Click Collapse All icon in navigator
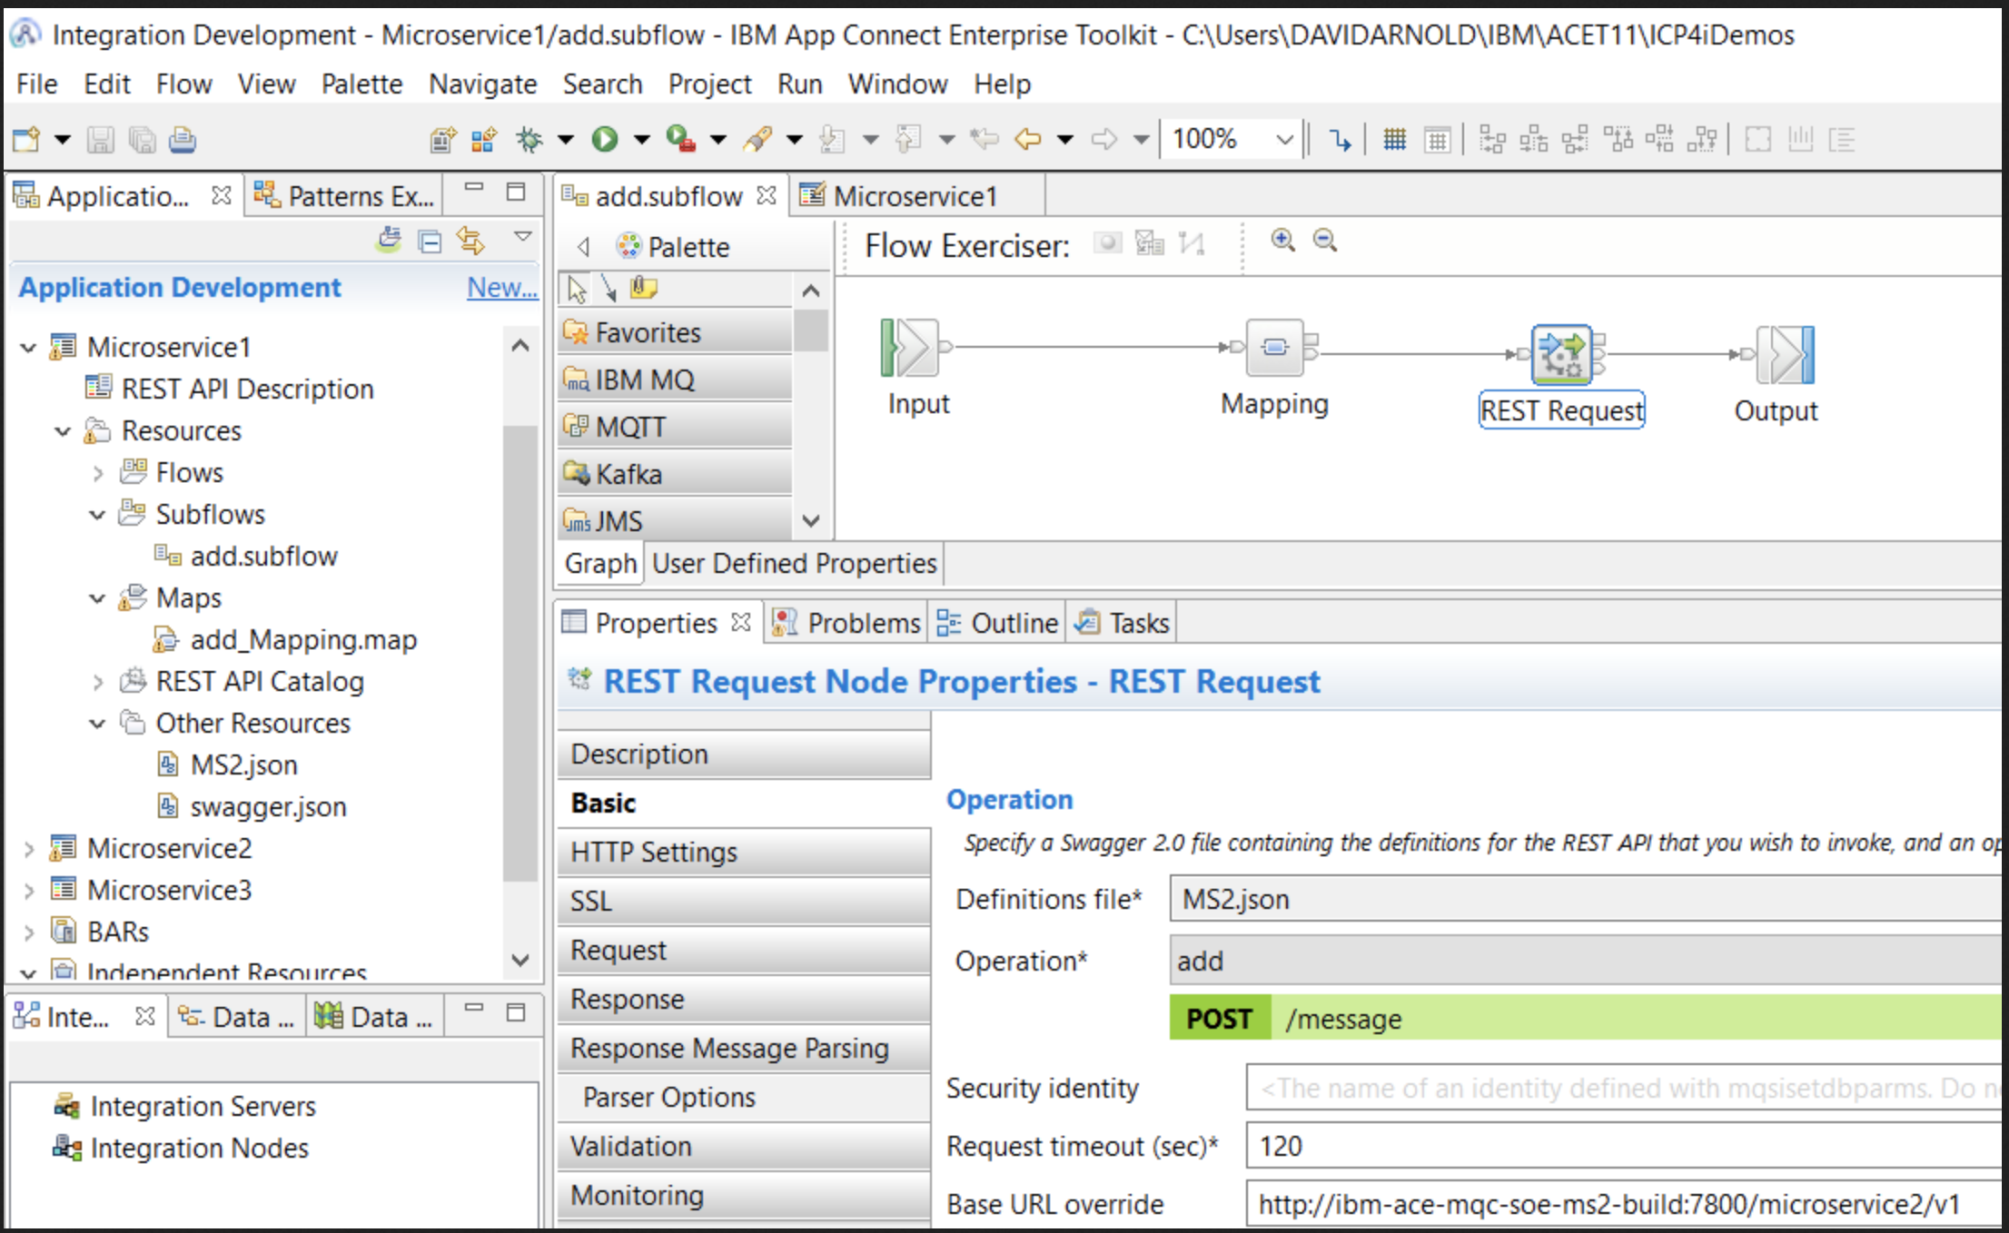The image size is (2009, 1233). [430, 241]
